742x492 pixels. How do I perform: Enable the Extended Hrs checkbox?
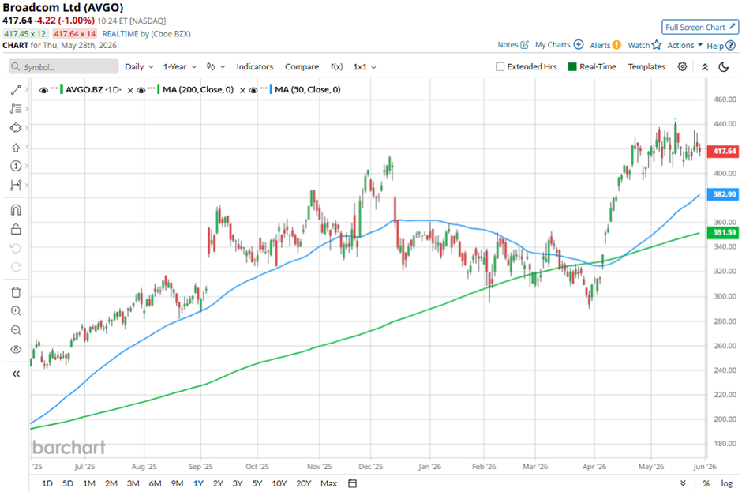pyautogui.click(x=500, y=67)
